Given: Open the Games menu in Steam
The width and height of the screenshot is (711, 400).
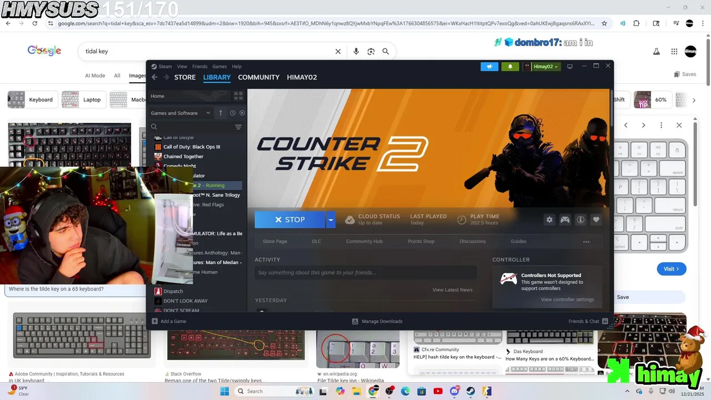Looking at the screenshot, I should click(x=219, y=67).
